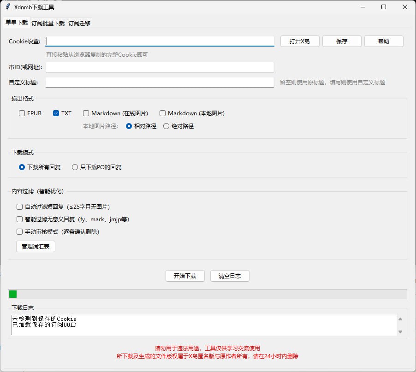Uncheck the TXT format checkbox
Screen dimensions: 416x372
click(56, 113)
